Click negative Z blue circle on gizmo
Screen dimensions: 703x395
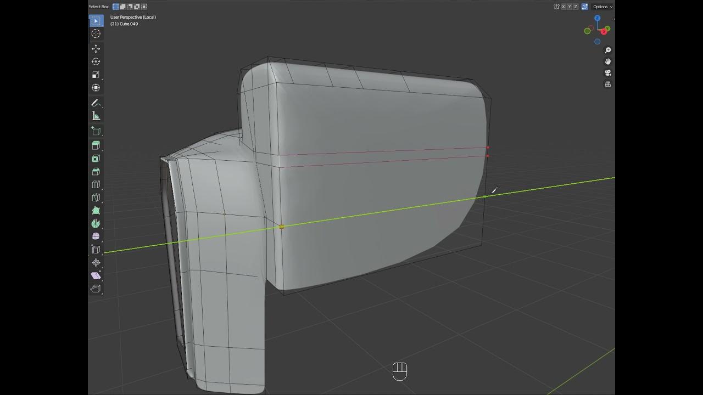[597, 42]
